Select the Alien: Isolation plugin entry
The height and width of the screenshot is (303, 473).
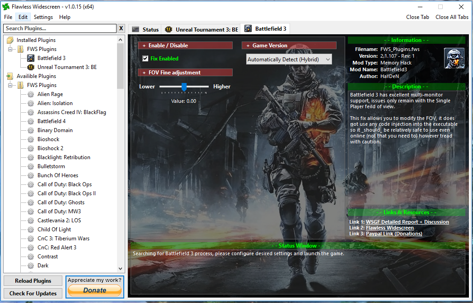click(55, 103)
